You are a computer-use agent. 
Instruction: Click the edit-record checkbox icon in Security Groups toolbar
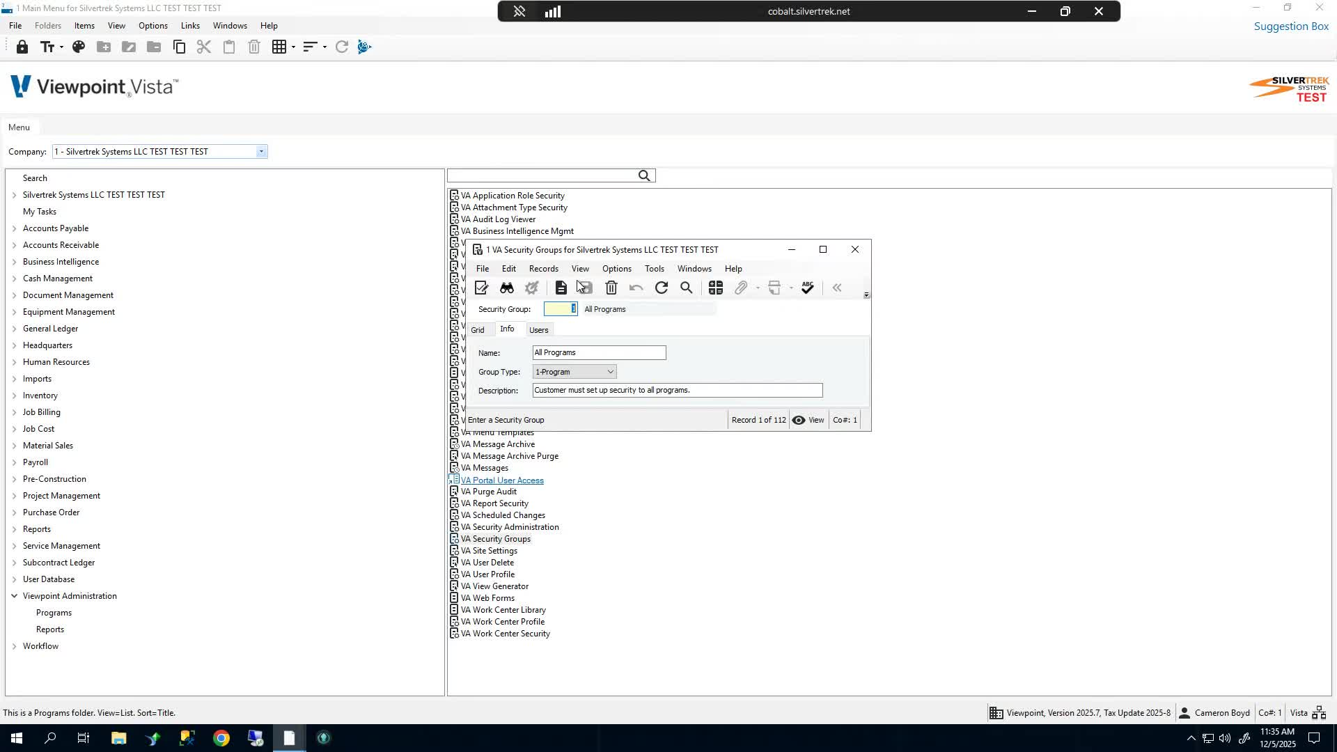pos(481,288)
